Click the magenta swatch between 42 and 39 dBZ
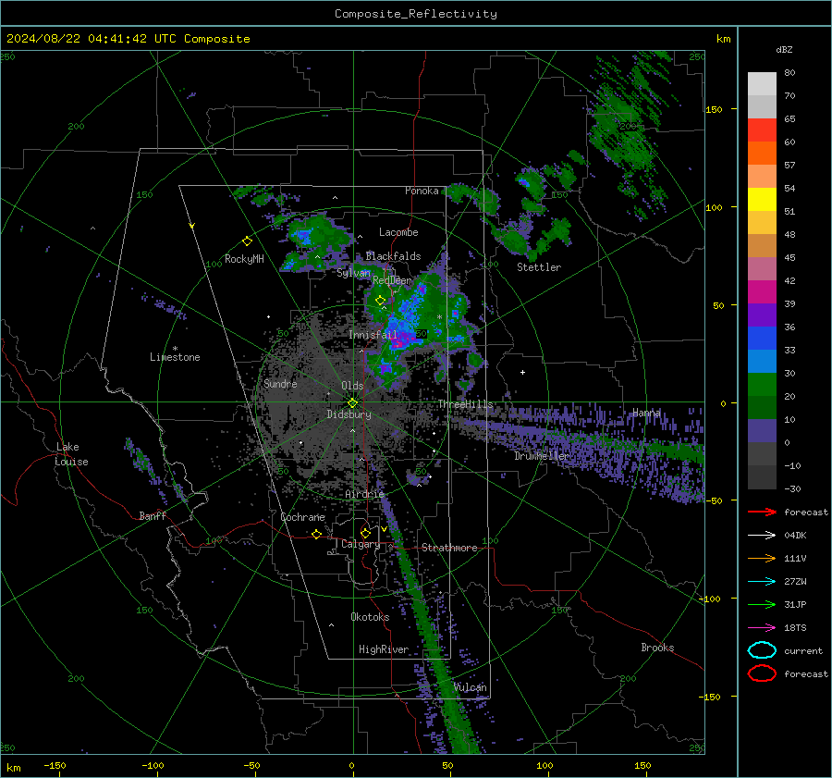Screen dimensions: 832x778 (762, 291)
